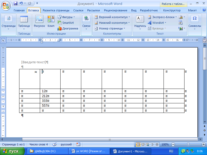Insert clip art with Клип
The height and width of the screenshot is (155, 207).
pyautogui.click(x=51, y=21)
